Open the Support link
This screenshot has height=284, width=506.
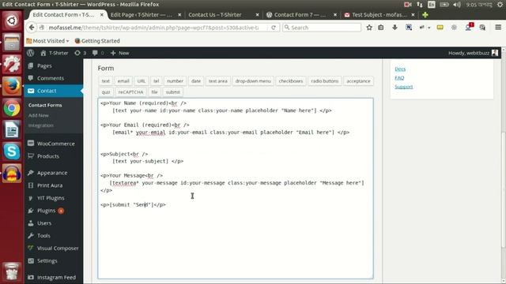(404, 87)
